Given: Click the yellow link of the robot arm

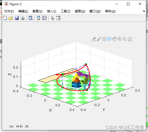Looking at the screenshot, I should [75, 77].
